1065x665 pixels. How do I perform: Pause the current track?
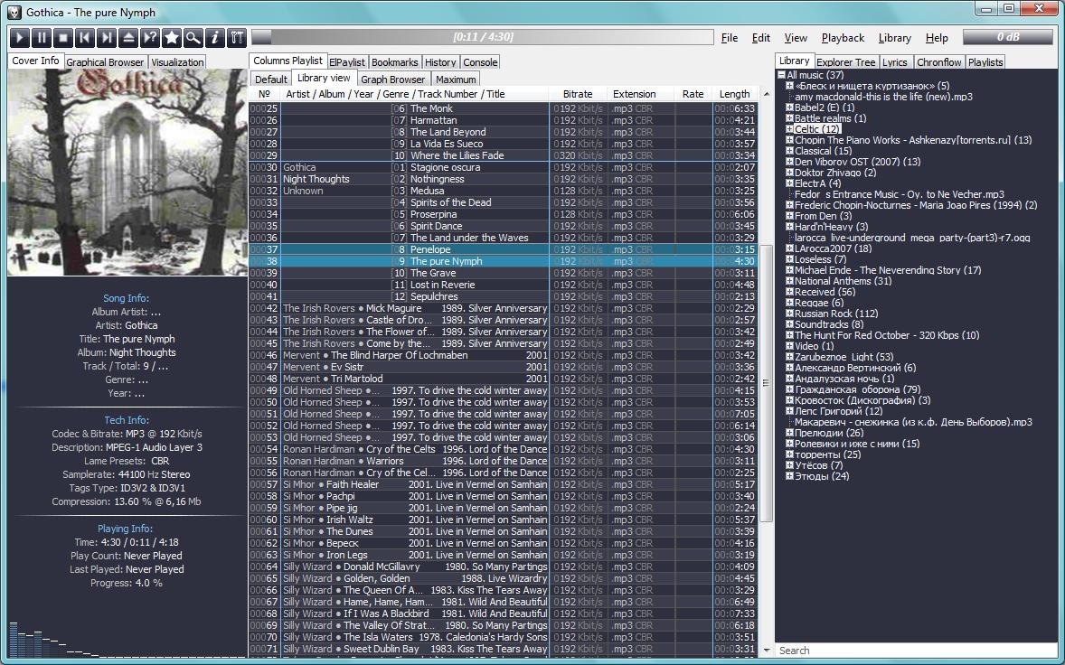click(x=42, y=38)
